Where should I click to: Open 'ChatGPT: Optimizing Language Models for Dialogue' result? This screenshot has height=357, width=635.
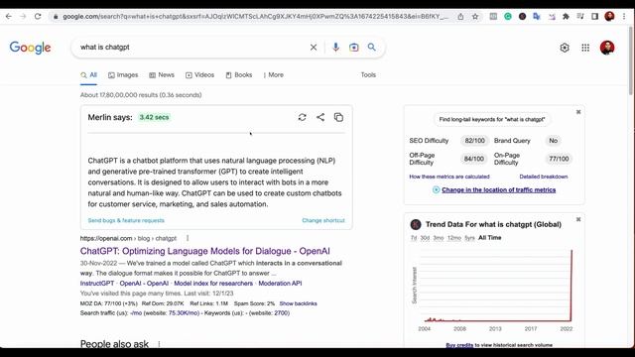[x=205, y=251]
